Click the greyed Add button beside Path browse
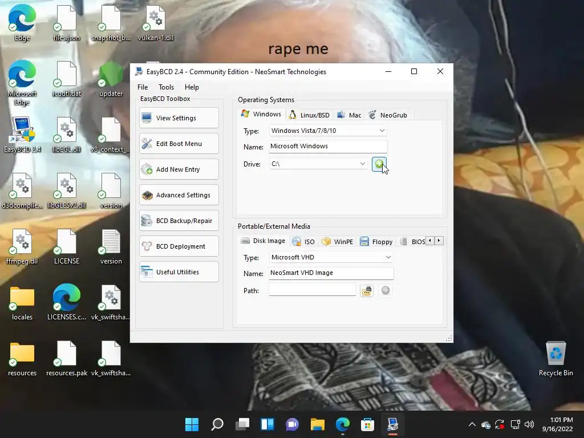The image size is (584, 438). (386, 290)
